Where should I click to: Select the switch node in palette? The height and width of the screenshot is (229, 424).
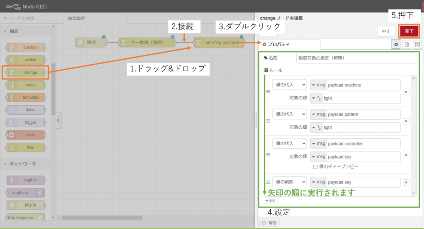point(26,60)
